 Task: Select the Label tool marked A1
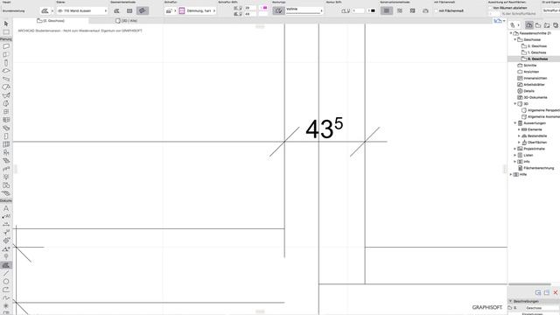6,216
